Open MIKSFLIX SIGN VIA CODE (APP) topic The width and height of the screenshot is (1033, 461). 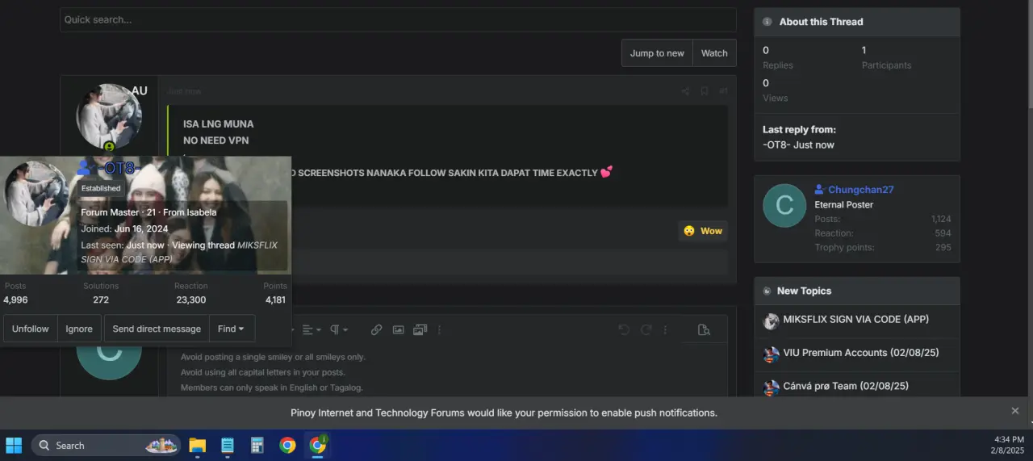click(856, 319)
